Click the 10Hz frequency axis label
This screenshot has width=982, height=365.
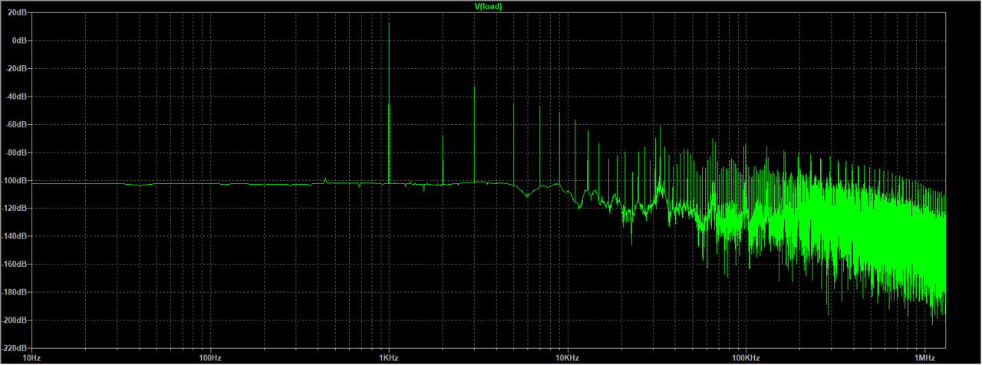(x=31, y=358)
